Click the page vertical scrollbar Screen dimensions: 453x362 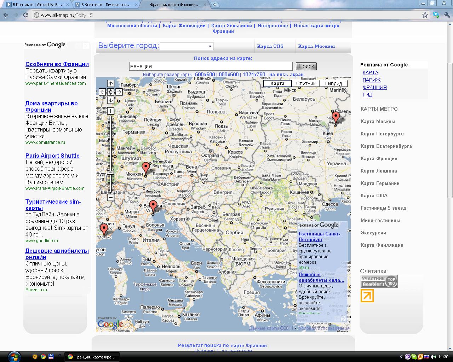[x=450, y=131]
